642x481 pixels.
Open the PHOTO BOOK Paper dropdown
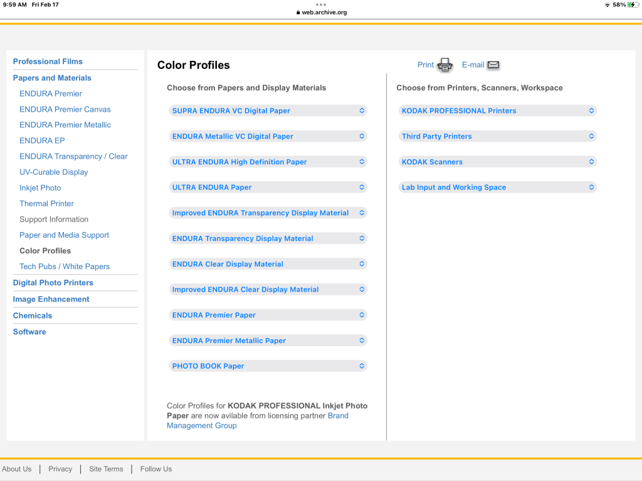pyautogui.click(x=268, y=366)
